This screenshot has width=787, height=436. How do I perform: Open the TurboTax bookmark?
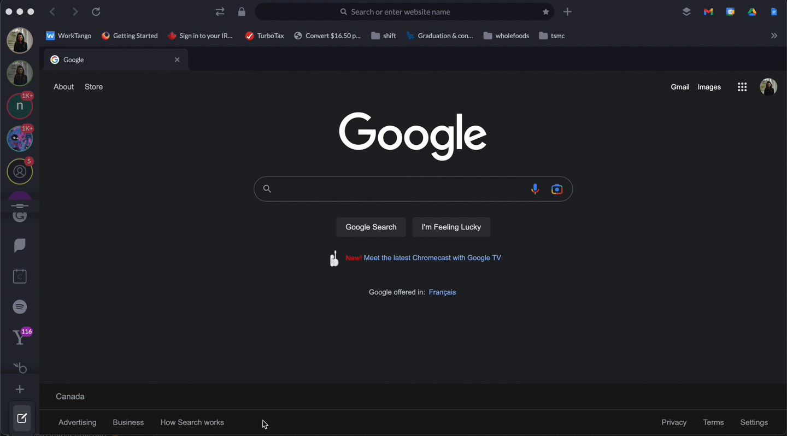[x=265, y=36]
